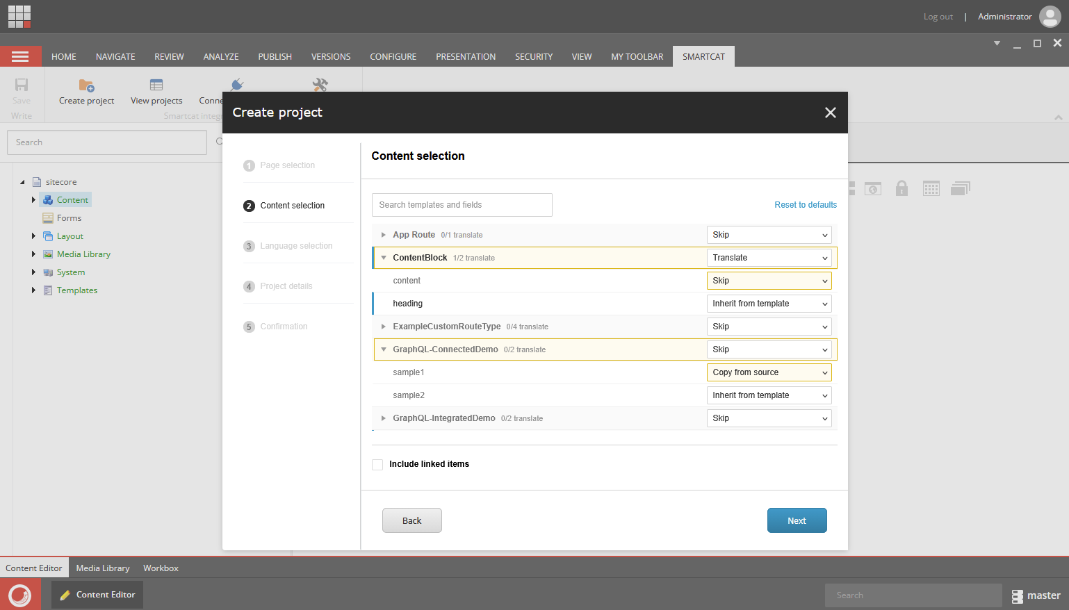Viewport: 1069px width, 610px height.
Task: Select the Content tree item
Action: (x=72, y=200)
